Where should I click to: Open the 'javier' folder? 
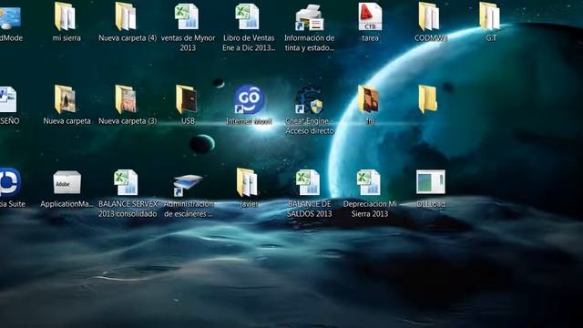click(247, 182)
